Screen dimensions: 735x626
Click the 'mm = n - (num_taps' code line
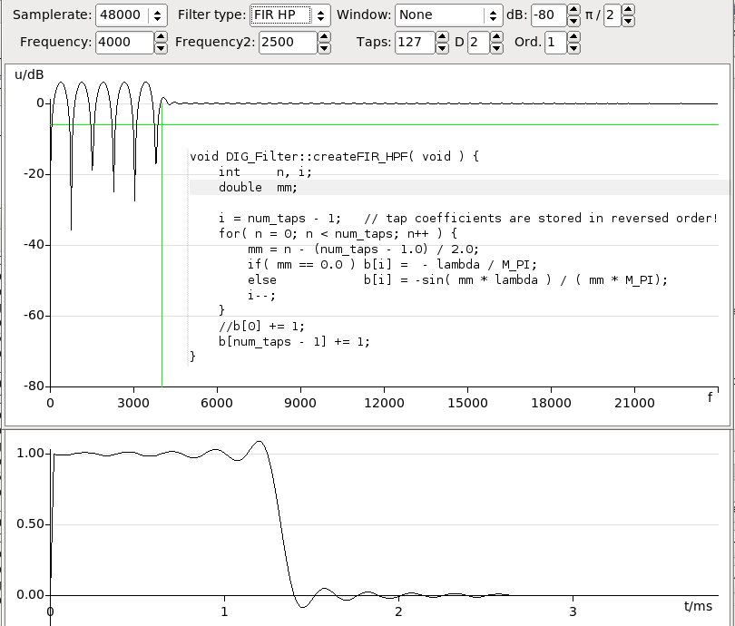click(363, 249)
